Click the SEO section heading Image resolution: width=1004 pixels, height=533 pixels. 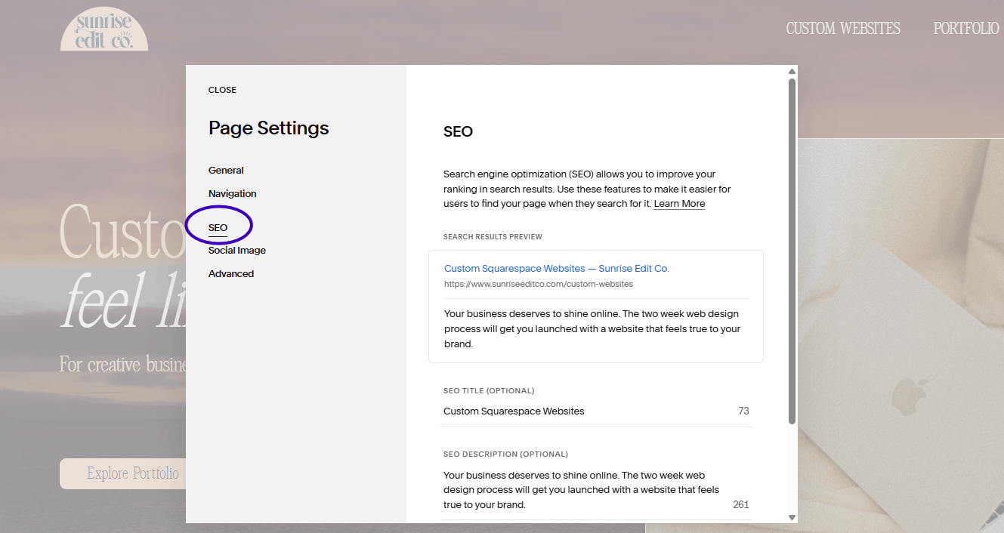click(x=458, y=131)
